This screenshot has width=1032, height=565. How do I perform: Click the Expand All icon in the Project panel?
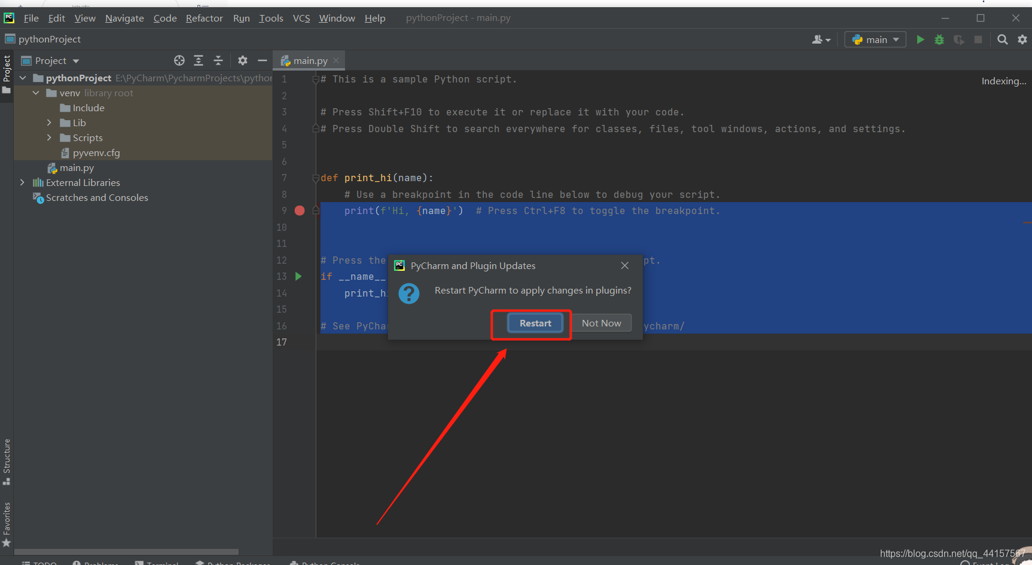tap(199, 60)
